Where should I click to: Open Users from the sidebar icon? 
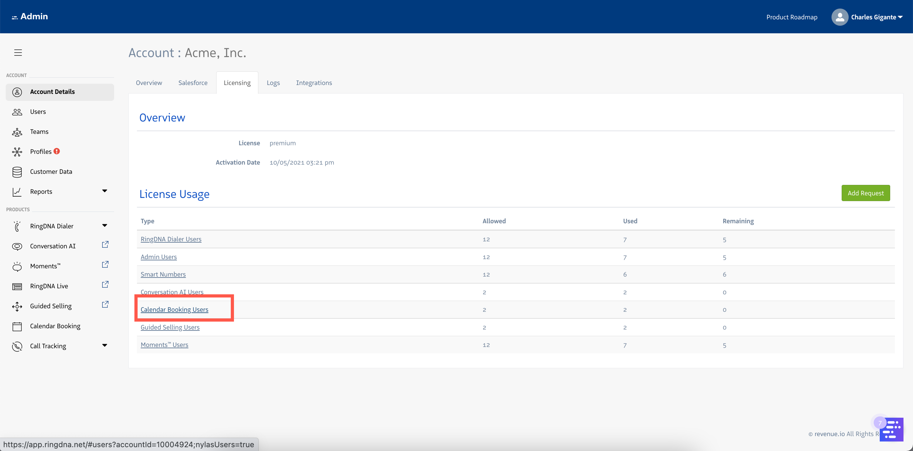coord(17,112)
